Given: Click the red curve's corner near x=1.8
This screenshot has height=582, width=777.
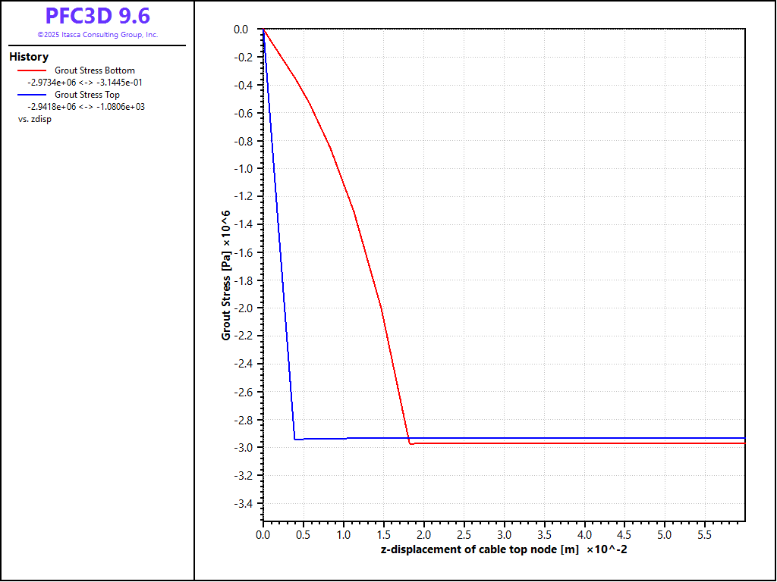Looking at the screenshot, I should [411, 443].
